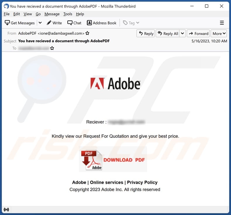Open the View menu
The width and height of the screenshot is (231, 215).
[28, 14]
